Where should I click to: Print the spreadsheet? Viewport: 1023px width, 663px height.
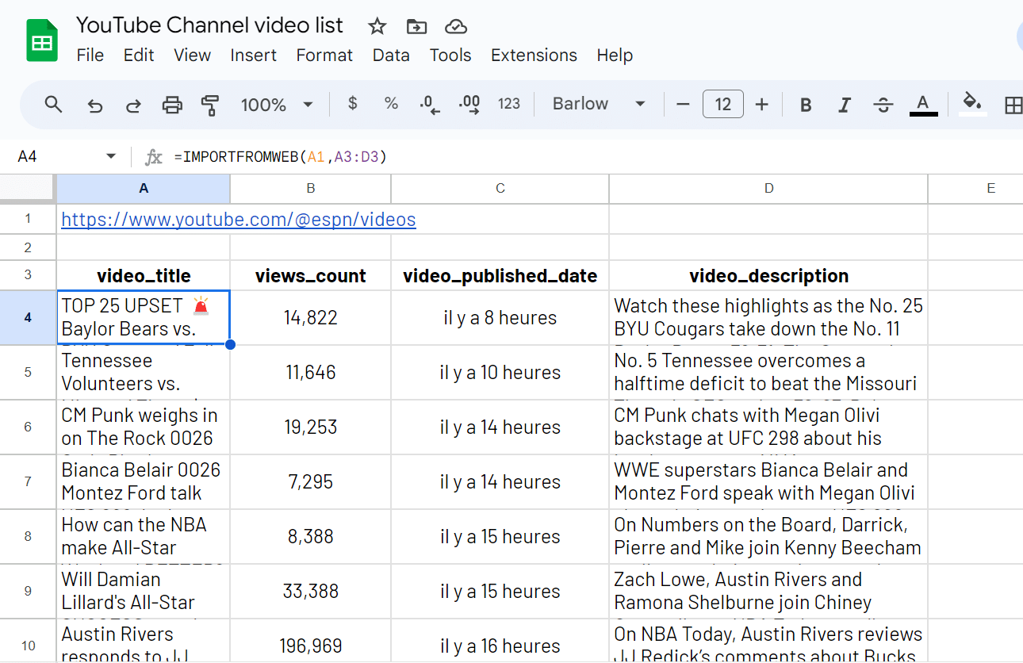pos(172,105)
